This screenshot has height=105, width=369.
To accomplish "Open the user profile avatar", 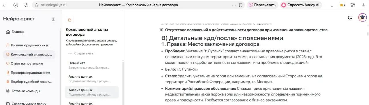I will click(362, 18).
